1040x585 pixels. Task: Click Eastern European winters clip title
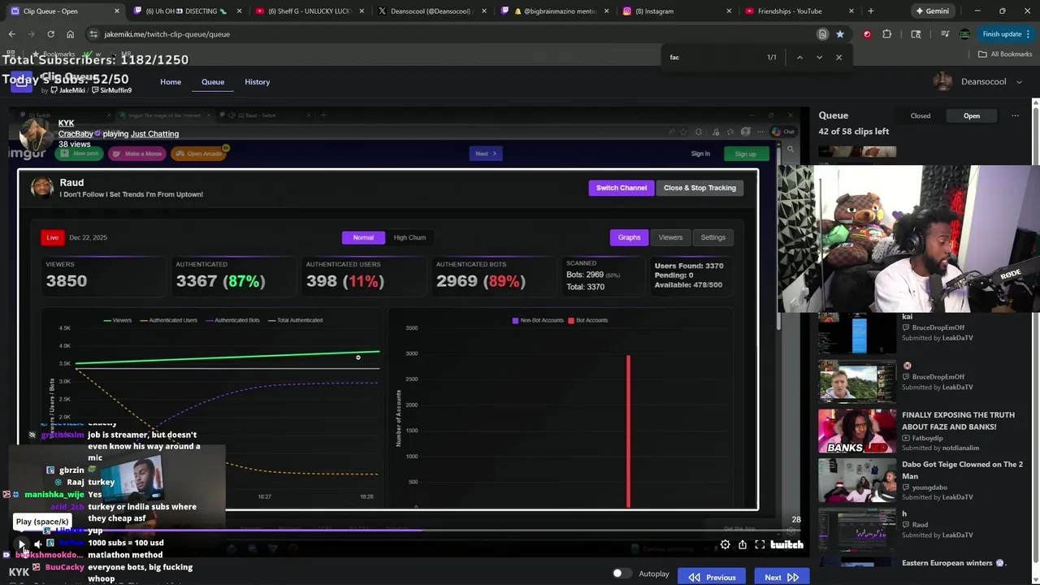[953, 562]
